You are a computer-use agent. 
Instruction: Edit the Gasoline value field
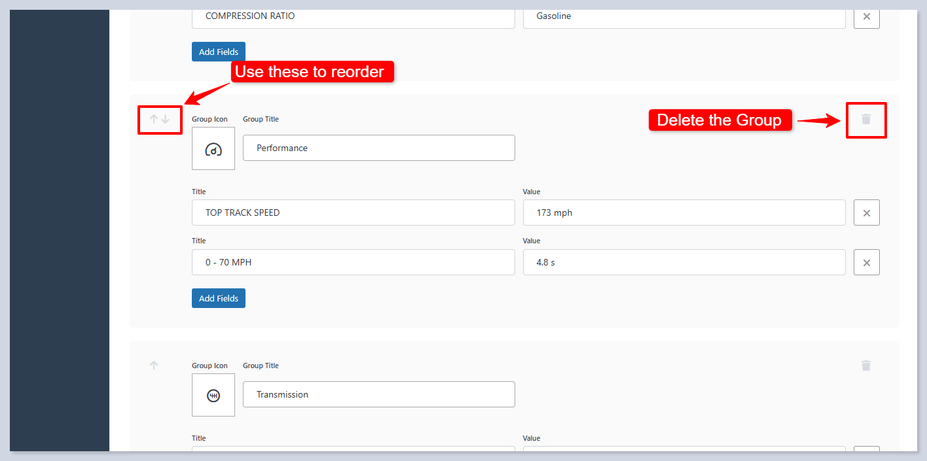684,17
